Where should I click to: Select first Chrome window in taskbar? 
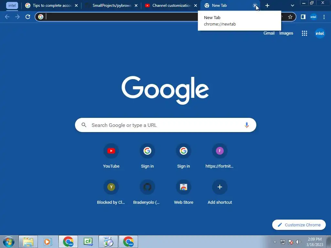click(68, 242)
